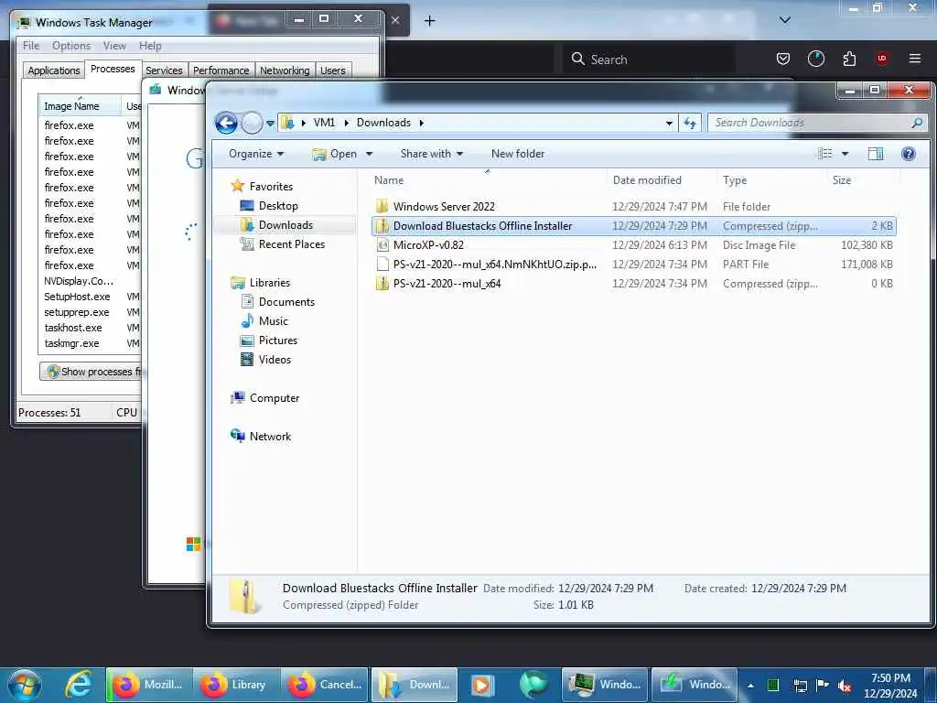This screenshot has height=703, width=937.
Task: Sort Task Manager by Image Name column
Action: tap(80, 105)
